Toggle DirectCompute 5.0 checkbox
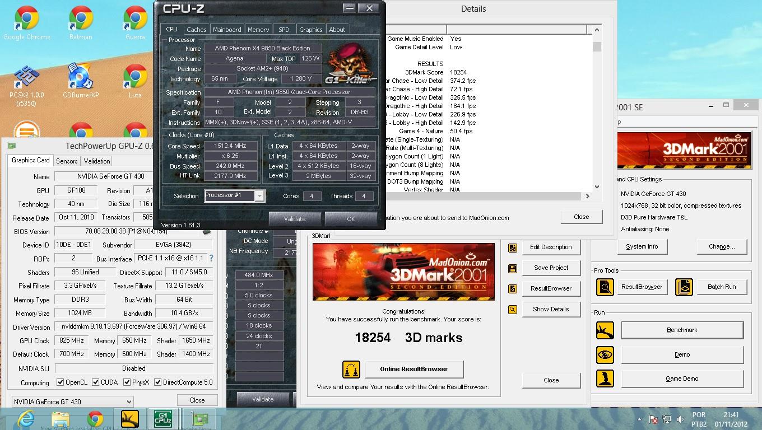Viewport: 762px width, 430px height. (157, 382)
